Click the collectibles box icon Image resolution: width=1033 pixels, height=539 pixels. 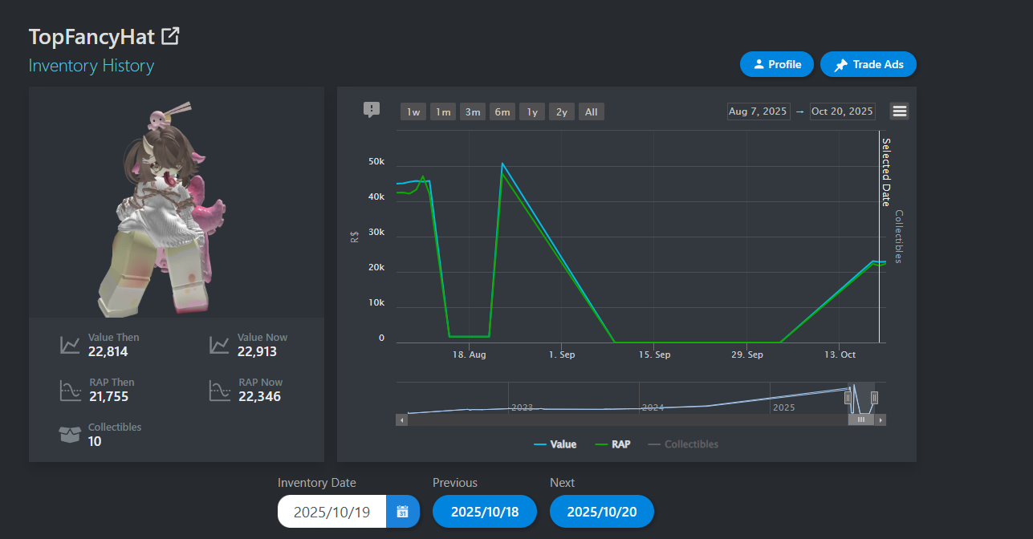tap(71, 435)
